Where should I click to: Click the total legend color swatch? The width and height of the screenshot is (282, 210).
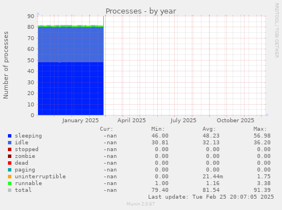pyautogui.click(x=10, y=190)
